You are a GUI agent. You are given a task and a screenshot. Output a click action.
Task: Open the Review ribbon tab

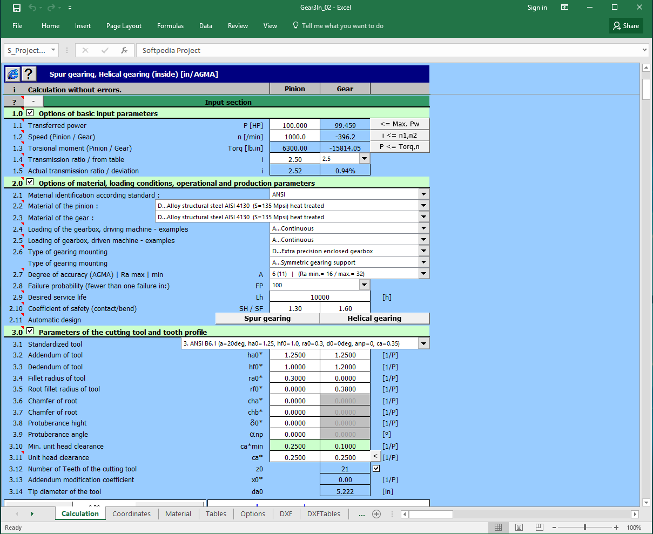[238, 26]
